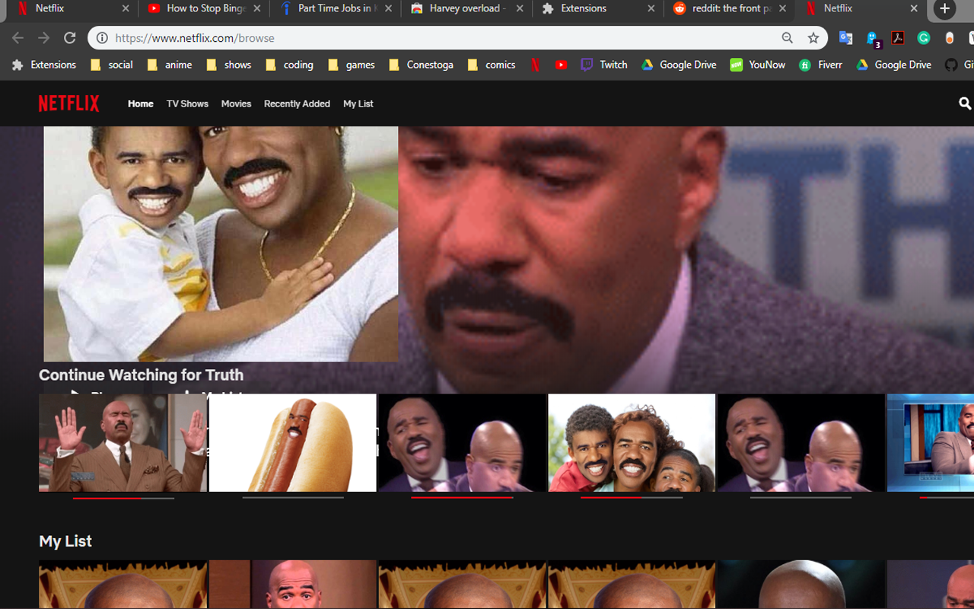
Task: Switch to the How to Stop Binge tab
Action: tap(205, 9)
